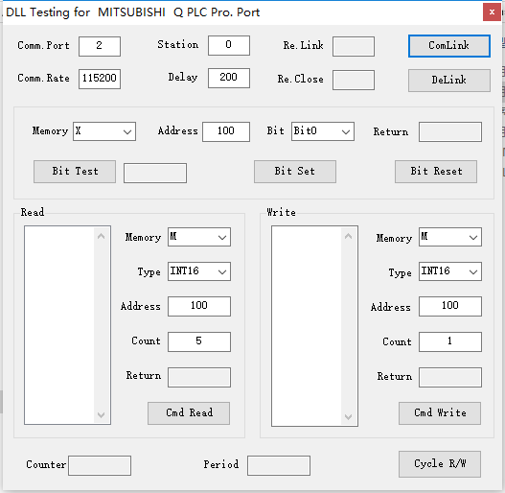
Task: Expand the Write Memory dropdown
Action: point(450,237)
